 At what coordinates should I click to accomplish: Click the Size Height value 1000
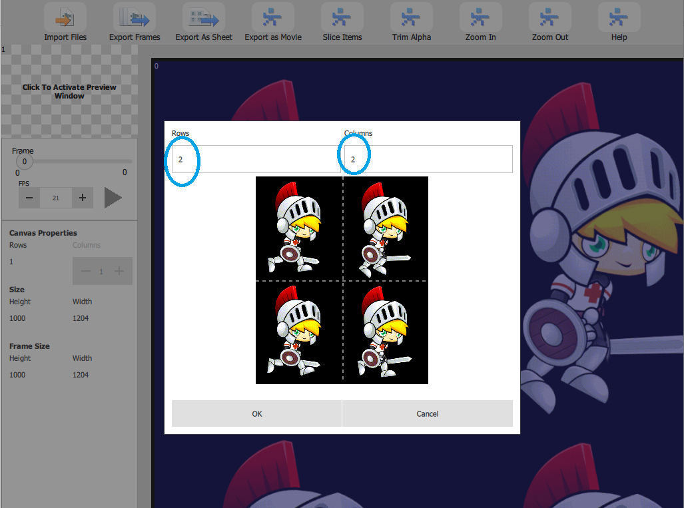coord(17,318)
